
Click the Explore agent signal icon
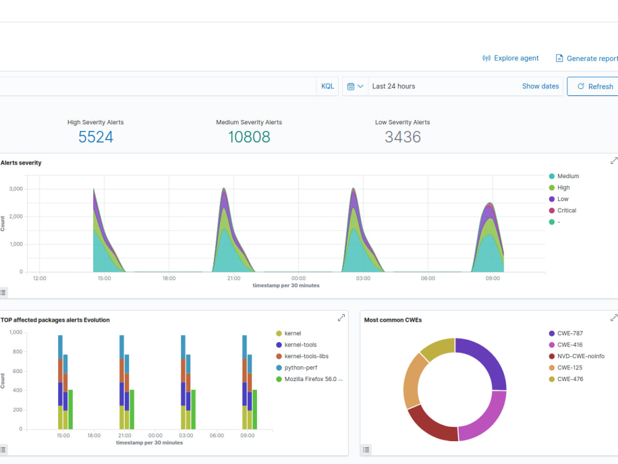[486, 58]
